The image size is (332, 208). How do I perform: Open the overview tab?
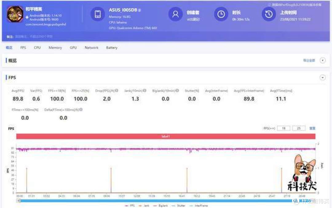coord(9,48)
